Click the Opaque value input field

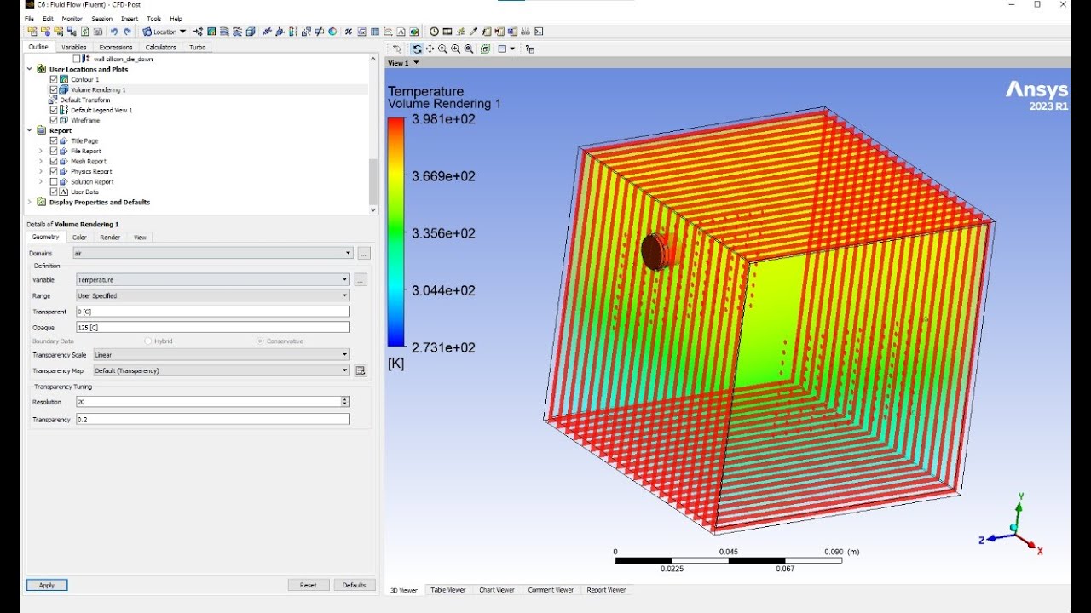click(x=213, y=327)
